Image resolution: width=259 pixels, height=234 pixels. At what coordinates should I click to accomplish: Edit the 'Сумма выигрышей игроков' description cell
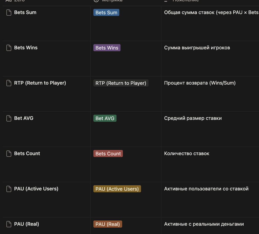click(197, 48)
